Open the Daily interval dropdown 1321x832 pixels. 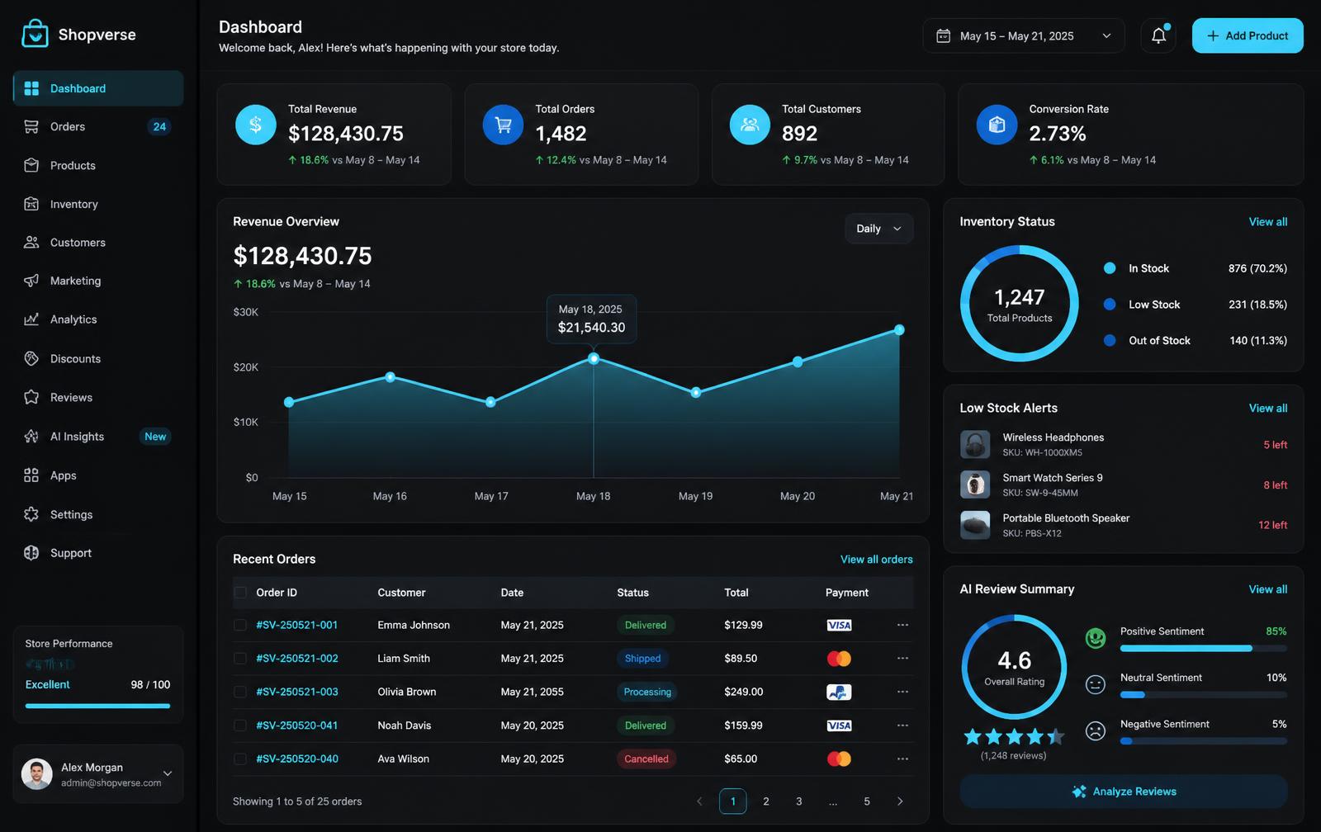click(878, 229)
